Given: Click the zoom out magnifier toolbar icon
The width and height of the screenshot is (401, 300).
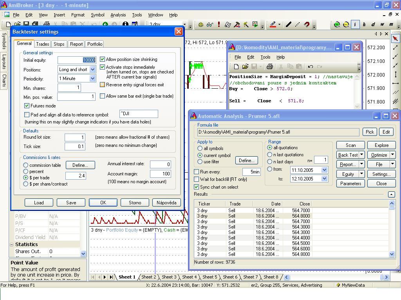Looking at the screenshot, I should [x=346, y=25].
